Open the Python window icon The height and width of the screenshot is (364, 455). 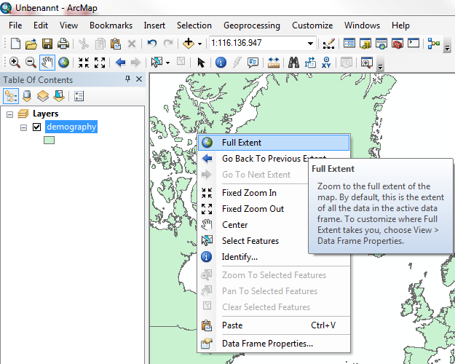click(x=414, y=43)
